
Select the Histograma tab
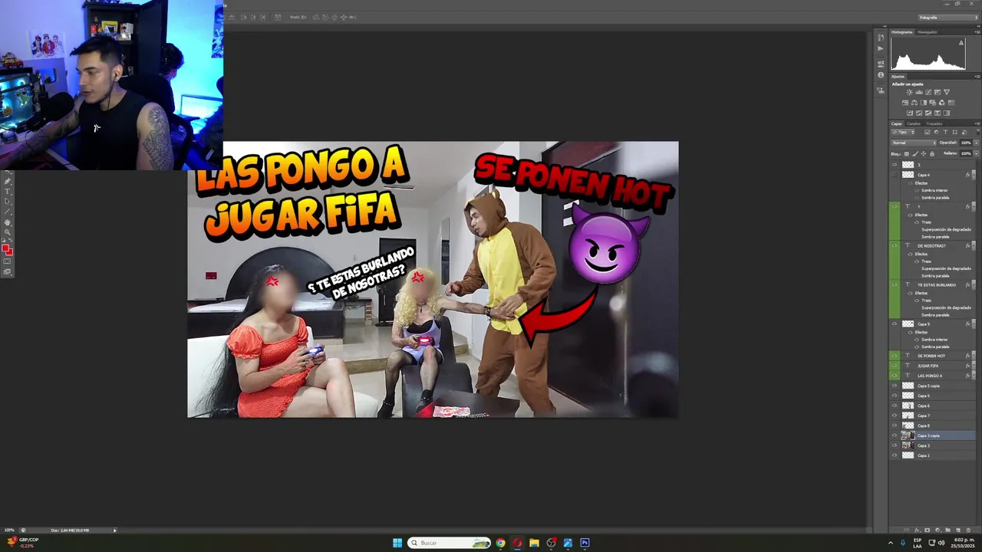pyautogui.click(x=902, y=32)
